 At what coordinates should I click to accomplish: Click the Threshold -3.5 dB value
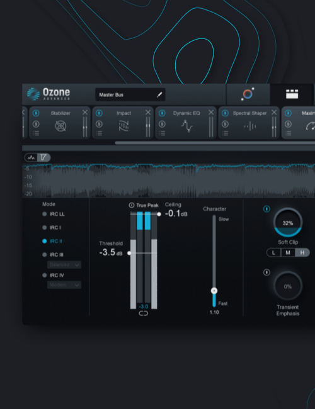111,252
